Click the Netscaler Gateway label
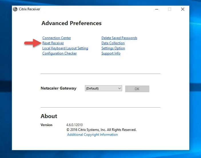201x158 pixels. tap(58, 88)
